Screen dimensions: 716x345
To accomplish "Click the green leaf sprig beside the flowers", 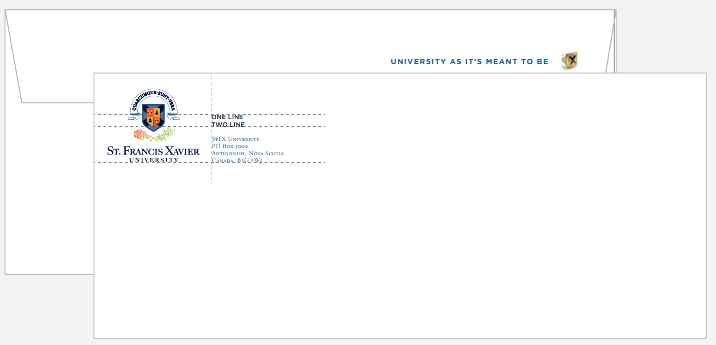I will [165, 134].
